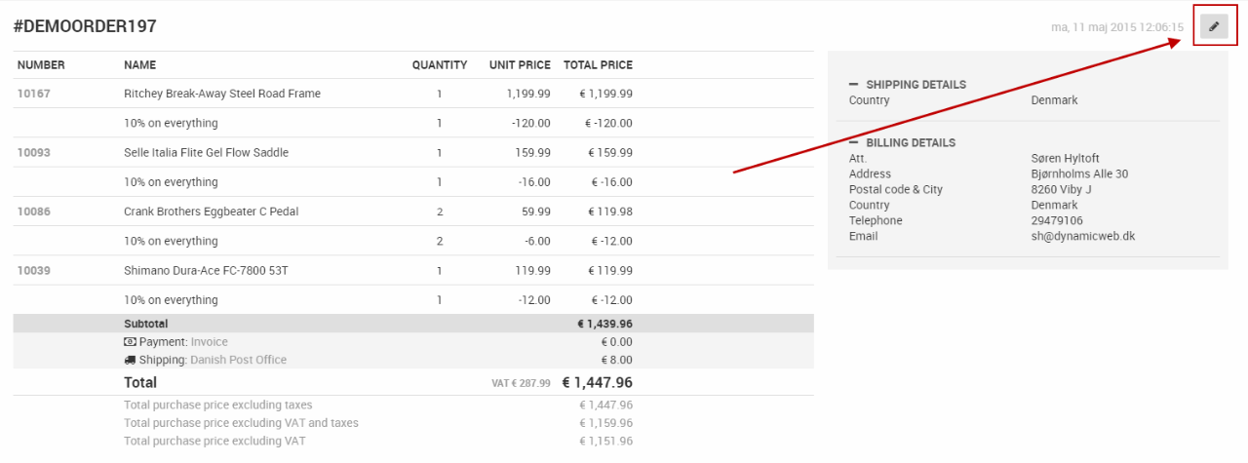Click the shipping truck icon
The width and height of the screenshot is (1248, 463).
(130, 360)
